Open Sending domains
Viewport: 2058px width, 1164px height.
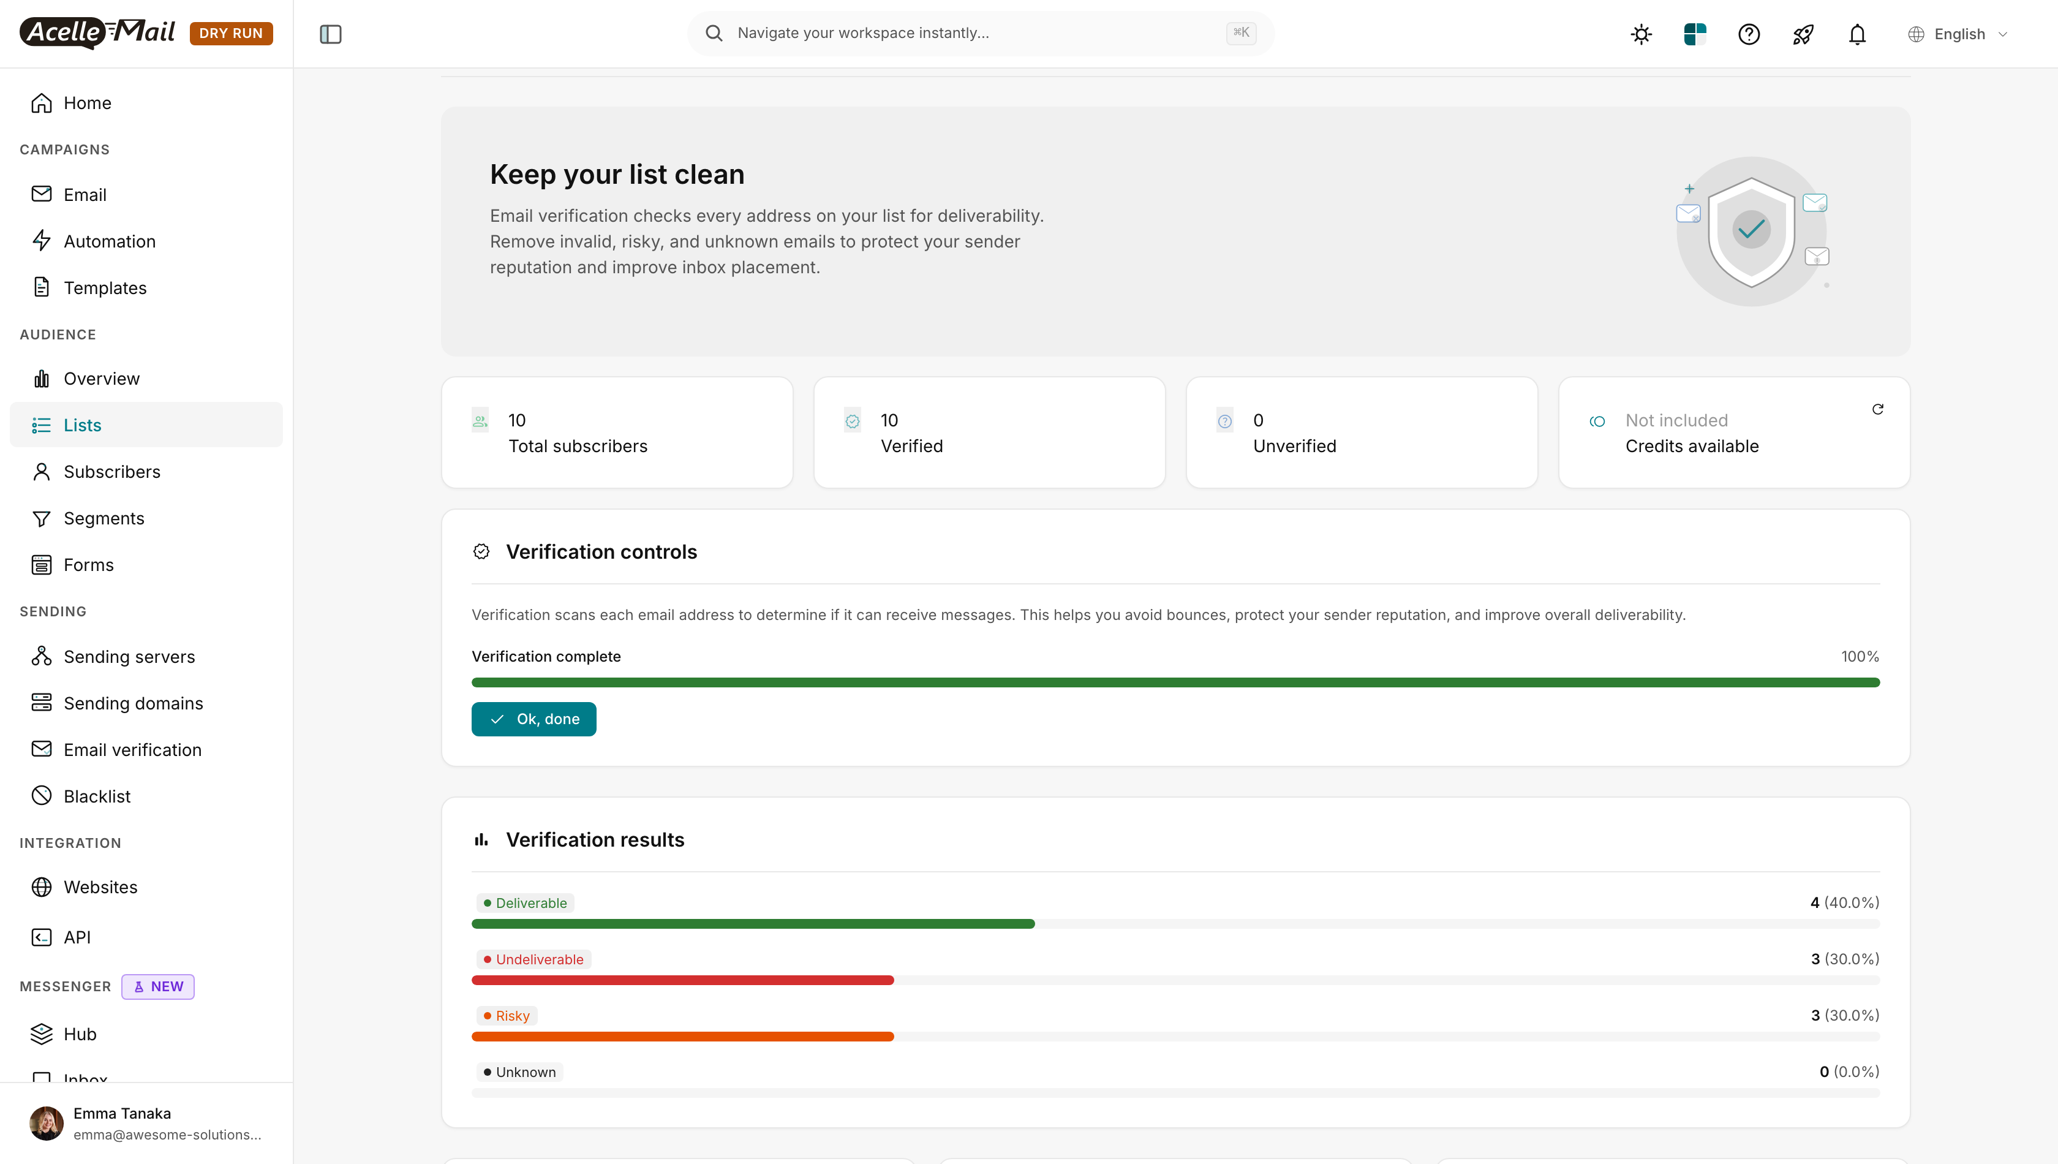(x=146, y=703)
